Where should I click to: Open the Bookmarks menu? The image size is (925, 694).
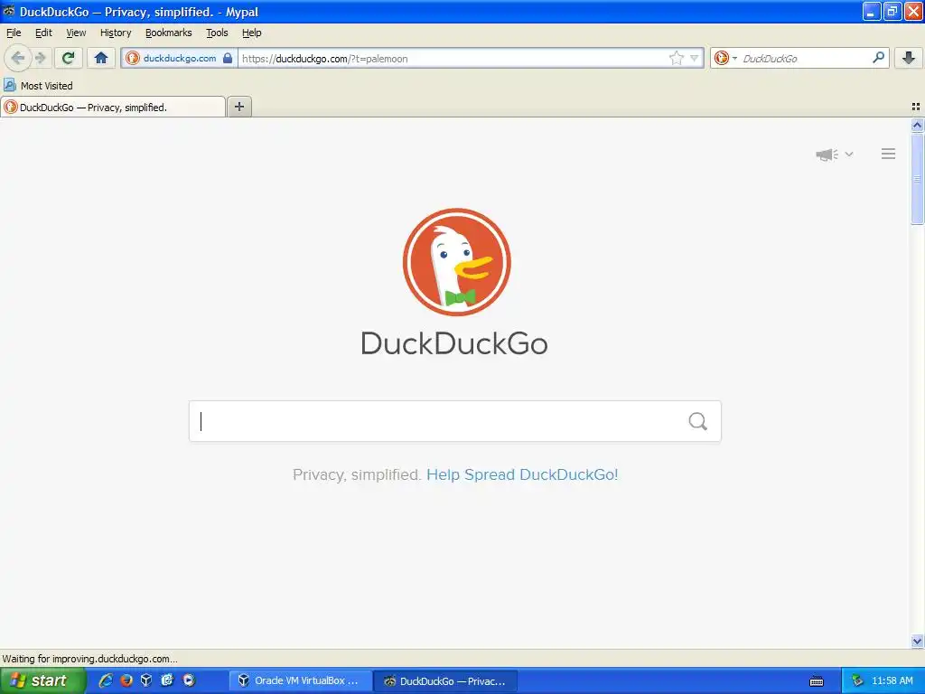(169, 33)
